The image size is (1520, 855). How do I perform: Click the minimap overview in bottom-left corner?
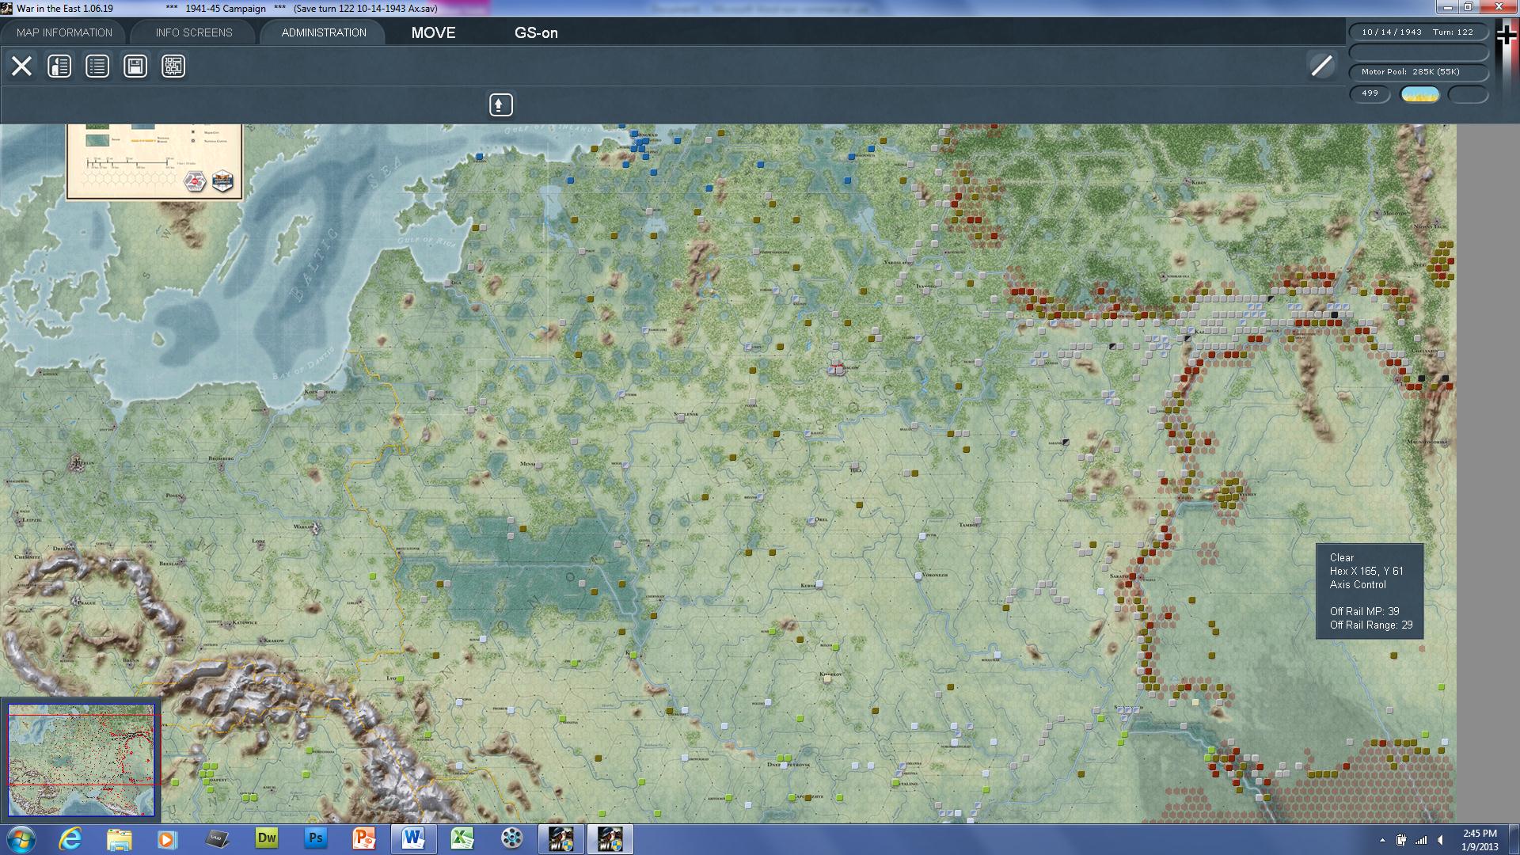(x=81, y=760)
